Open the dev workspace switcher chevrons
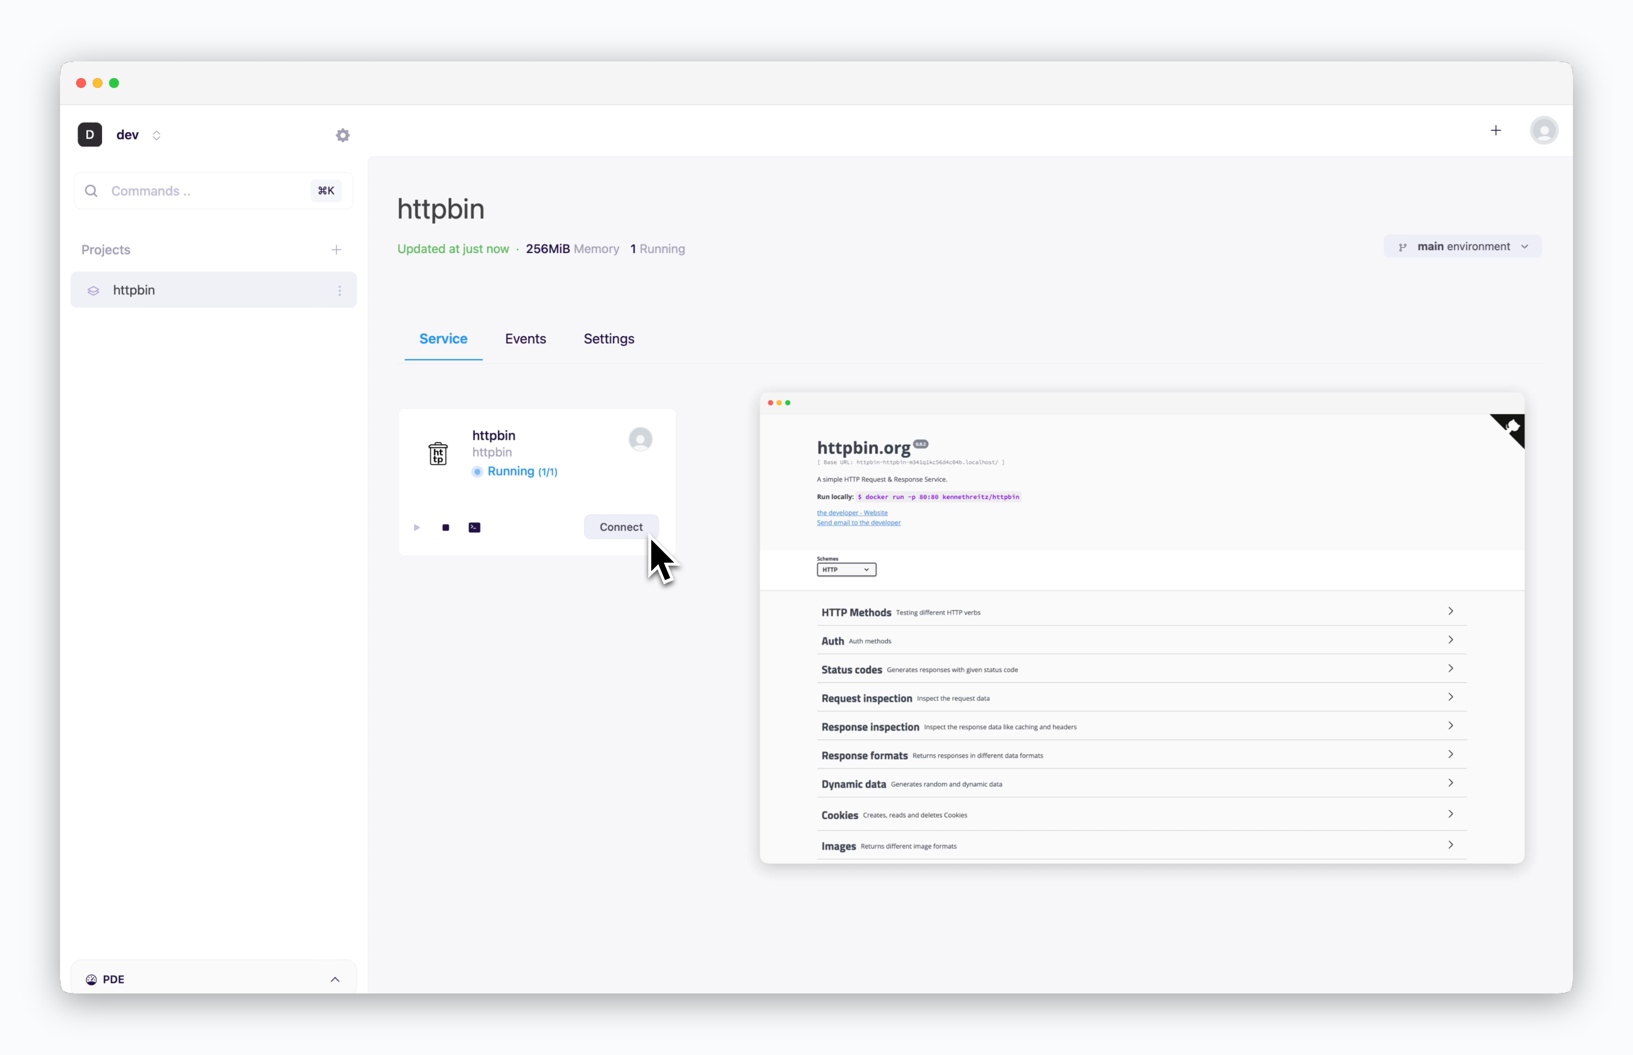Viewport: 1633px width, 1055px height. [156, 135]
